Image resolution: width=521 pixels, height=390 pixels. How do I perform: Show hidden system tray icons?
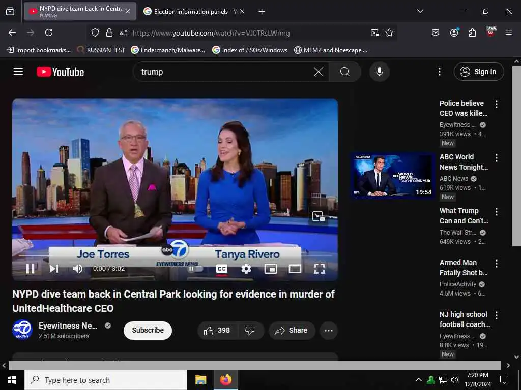pyautogui.click(x=419, y=380)
